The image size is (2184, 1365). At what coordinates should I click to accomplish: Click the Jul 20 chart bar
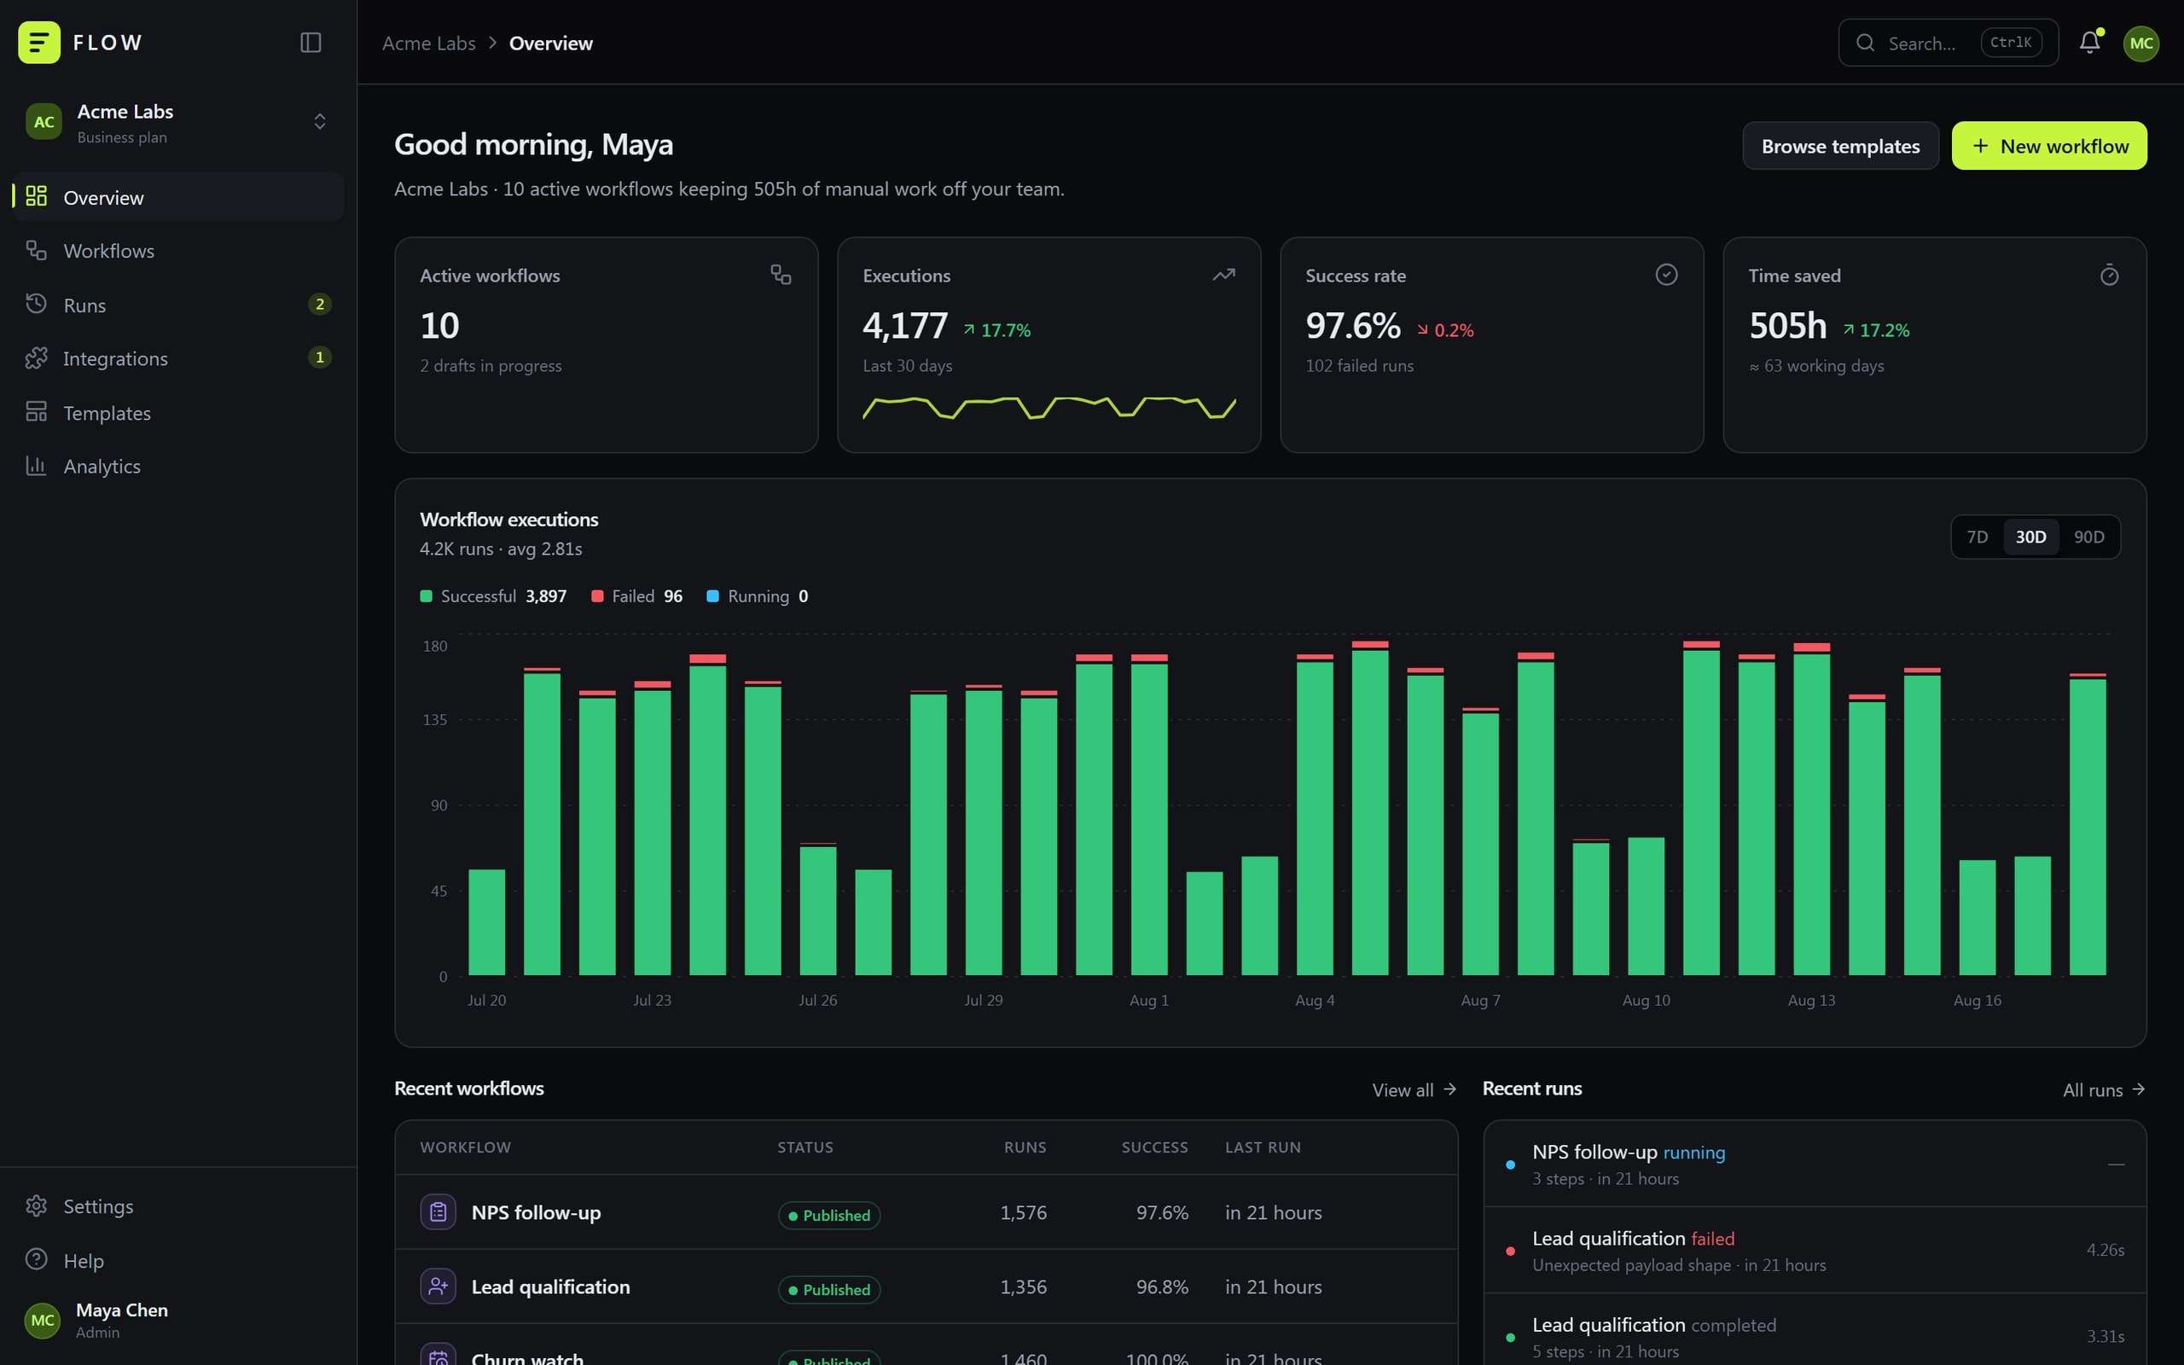(486, 921)
